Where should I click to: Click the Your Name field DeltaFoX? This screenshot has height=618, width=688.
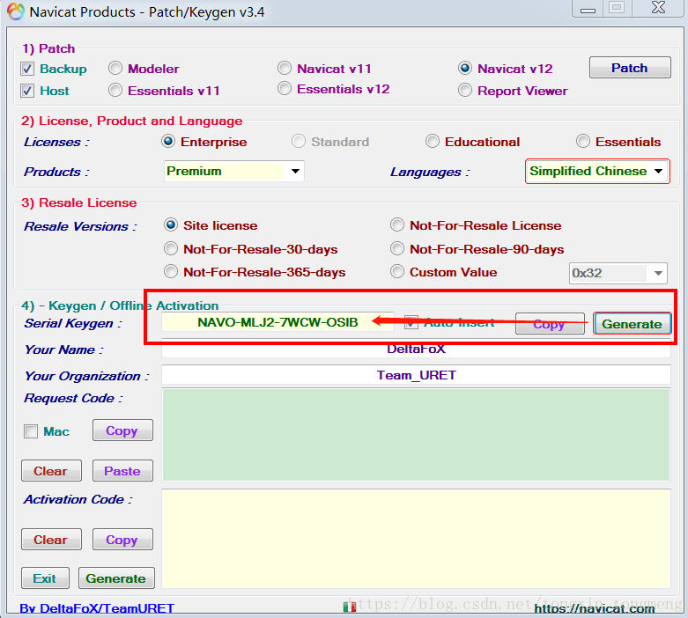tap(416, 349)
